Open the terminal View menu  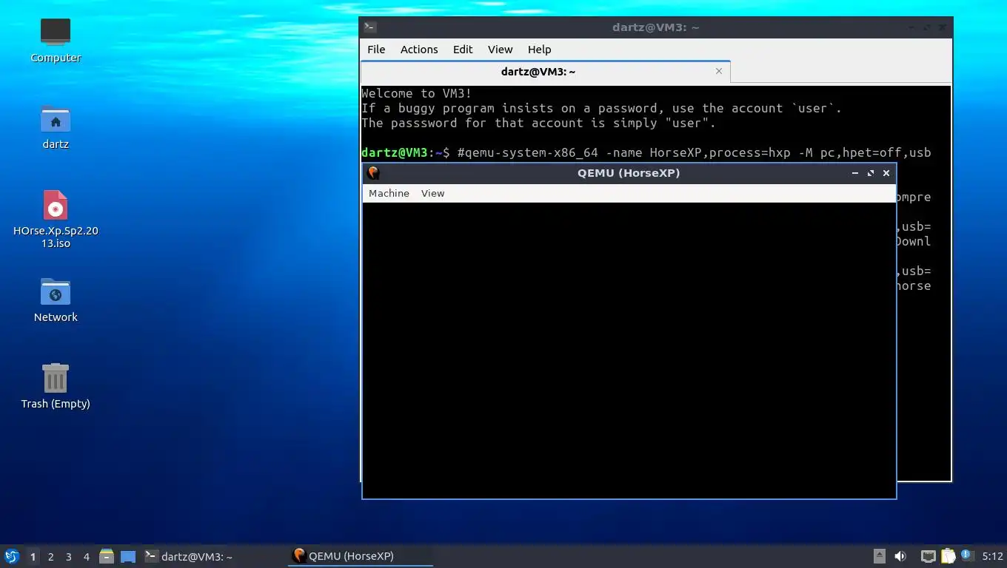500,50
